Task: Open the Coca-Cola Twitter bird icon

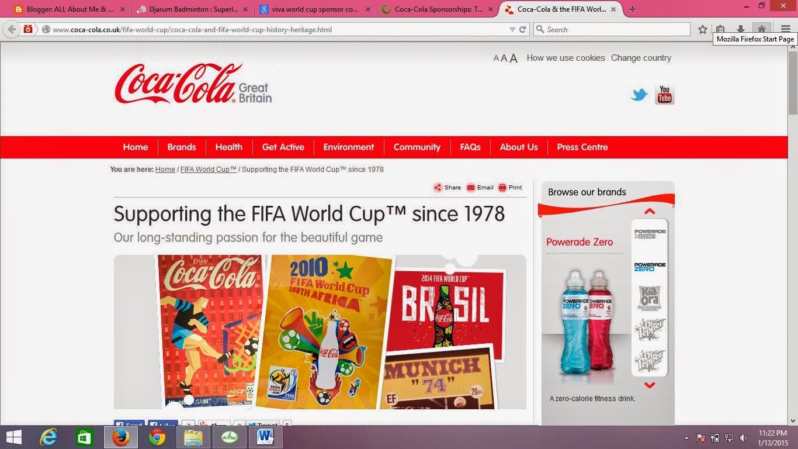Action: 639,95
